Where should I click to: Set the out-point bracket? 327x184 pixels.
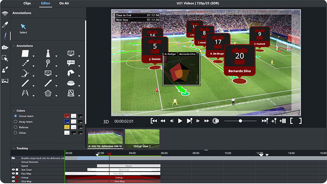[x=300, y=121]
